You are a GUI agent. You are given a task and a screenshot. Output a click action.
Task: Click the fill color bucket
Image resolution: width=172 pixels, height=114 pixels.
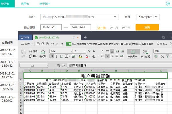click(80, 56)
